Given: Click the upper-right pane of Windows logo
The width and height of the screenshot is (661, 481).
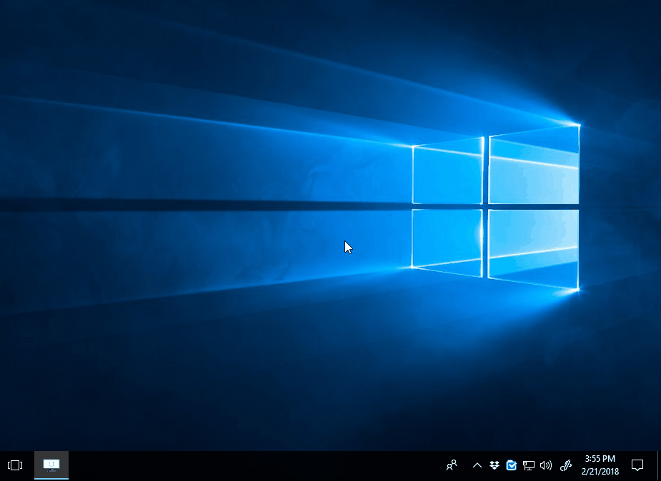Looking at the screenshot, I should click(x=534, y=165).
